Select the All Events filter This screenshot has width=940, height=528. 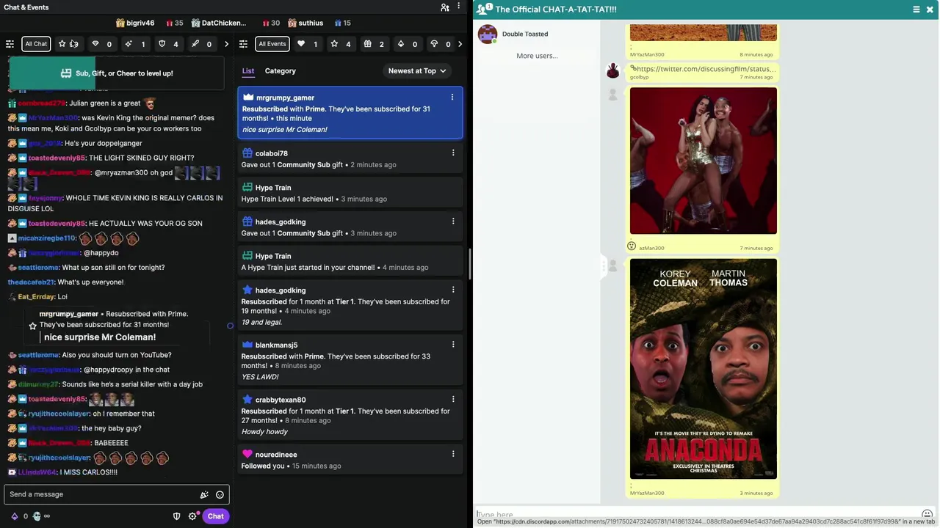(272, 44)
